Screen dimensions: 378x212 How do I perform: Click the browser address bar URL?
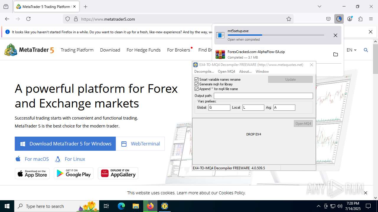pos(108,19)
